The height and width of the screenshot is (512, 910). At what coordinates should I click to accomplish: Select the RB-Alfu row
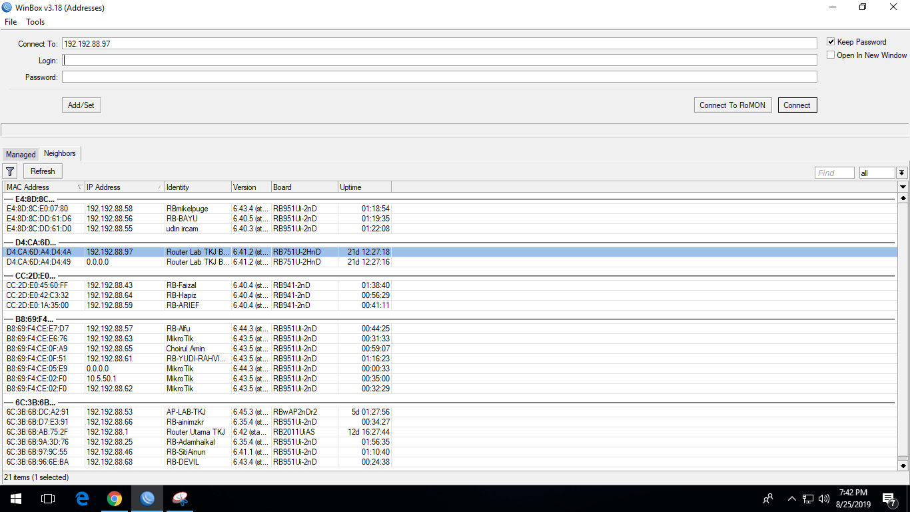click(x=451, y=329)
